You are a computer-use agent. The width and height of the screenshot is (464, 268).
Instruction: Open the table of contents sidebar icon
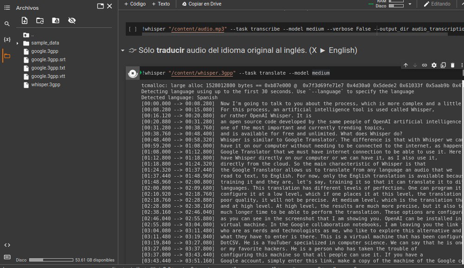point(7,8)
